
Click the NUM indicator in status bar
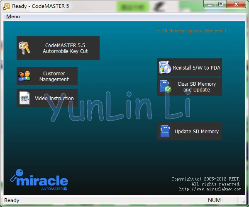(x=214, y=200)
